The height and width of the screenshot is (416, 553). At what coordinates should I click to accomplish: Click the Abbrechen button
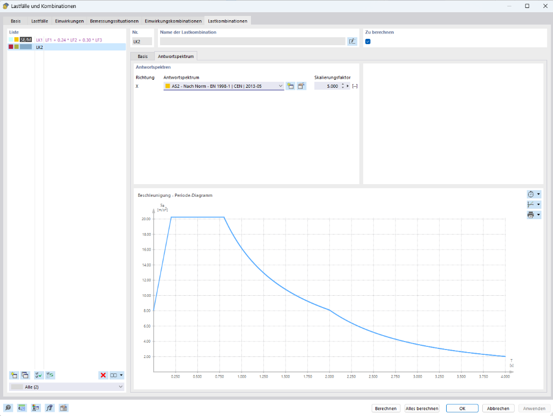[498, 408]
